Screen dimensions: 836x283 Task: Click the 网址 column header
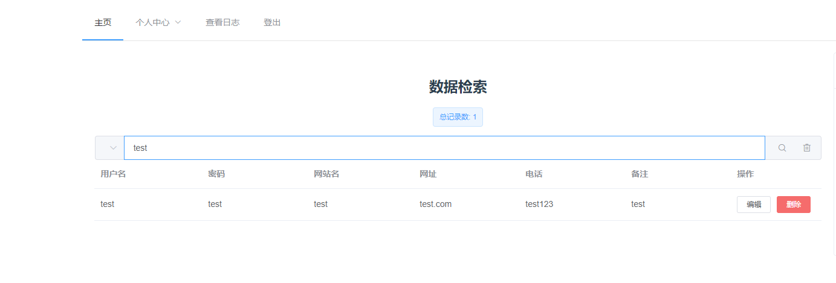click(x=428, y=174)
